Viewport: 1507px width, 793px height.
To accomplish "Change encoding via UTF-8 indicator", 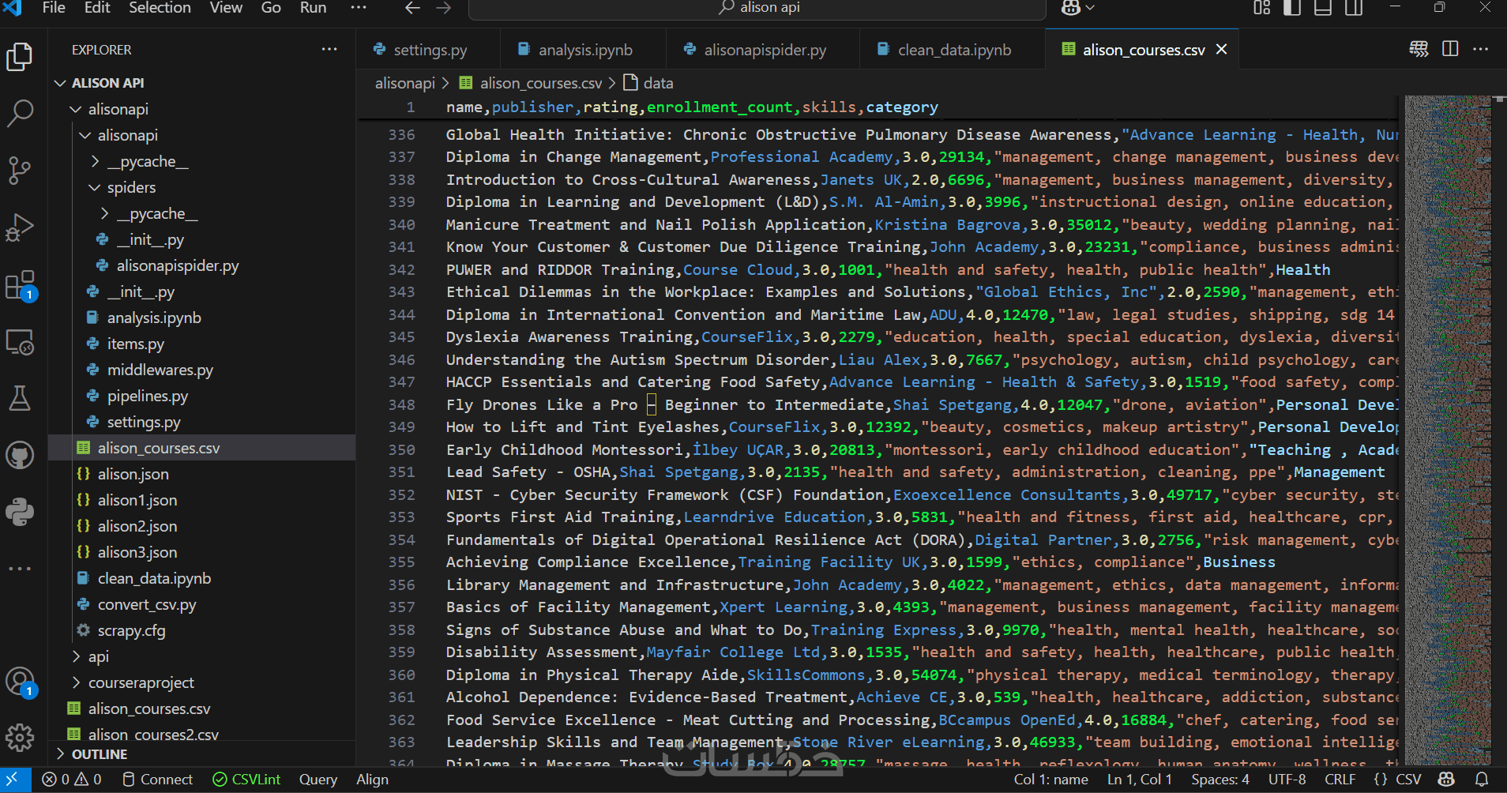I will [x=1287, y=780].
